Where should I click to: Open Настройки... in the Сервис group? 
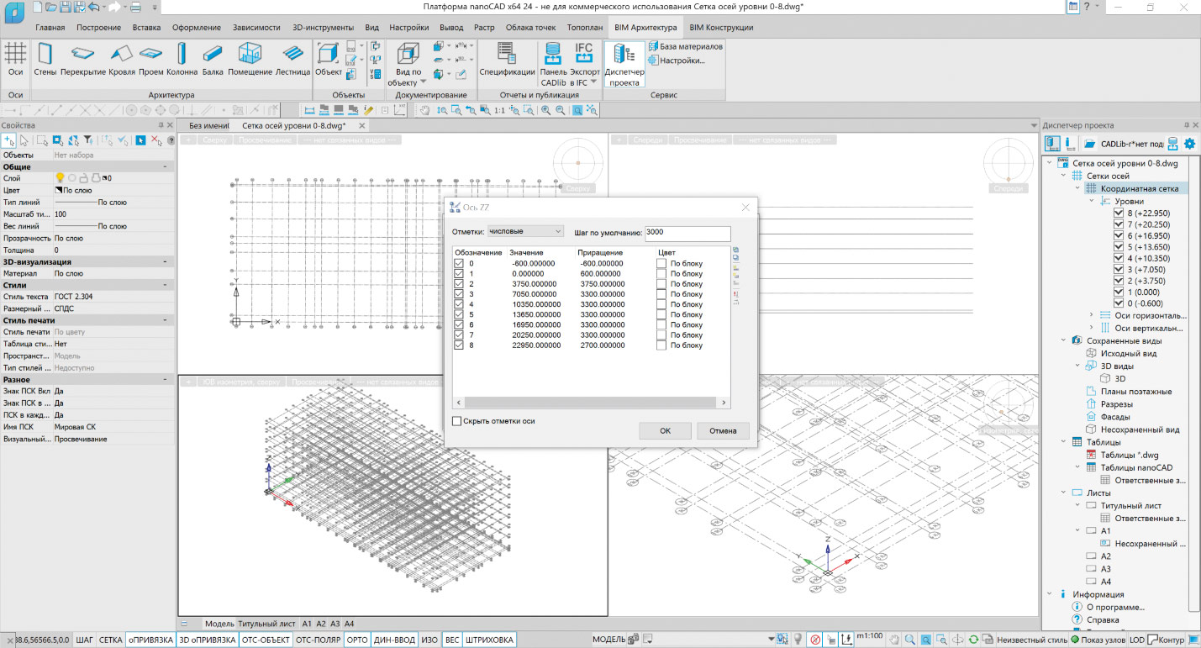pyautogui.click(x=676, y=61)
